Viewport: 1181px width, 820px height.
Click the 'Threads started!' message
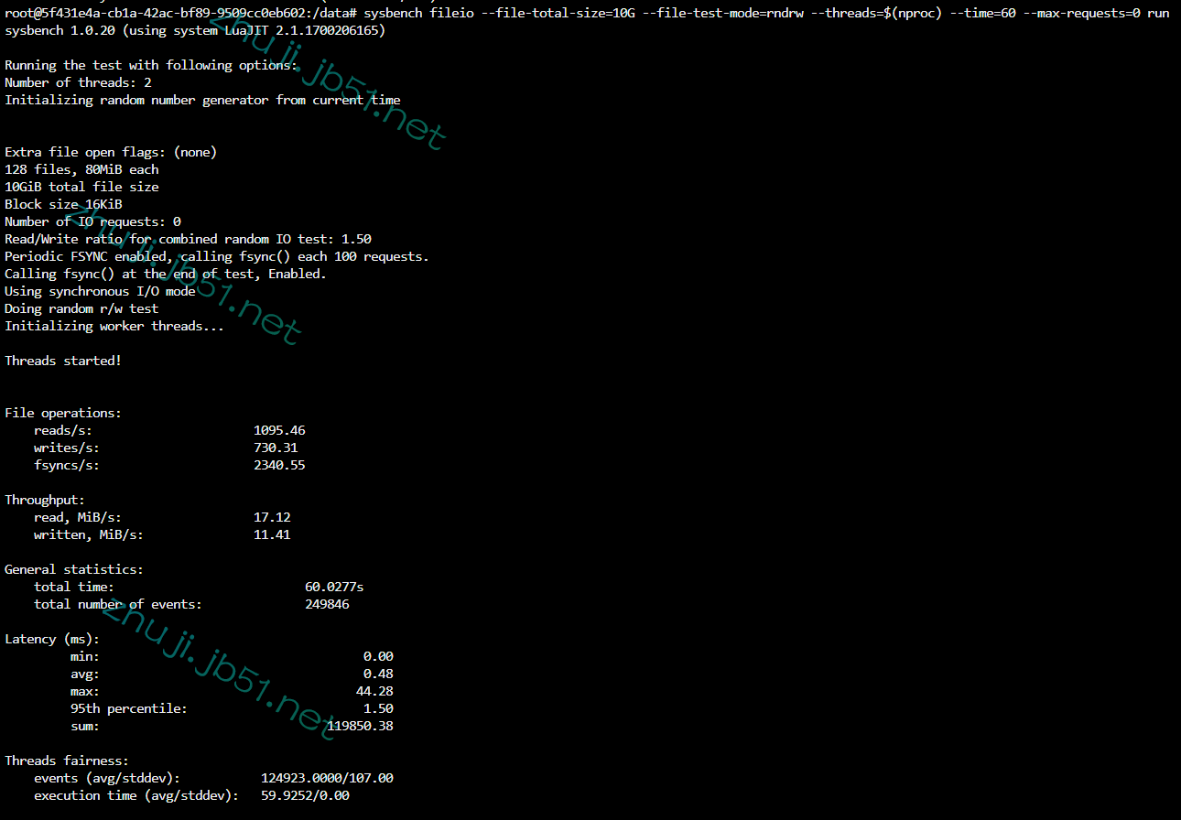(63, 361)
